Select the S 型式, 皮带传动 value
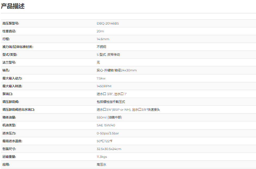This screenshot has height=169, width=256. [x=108, y=55]
